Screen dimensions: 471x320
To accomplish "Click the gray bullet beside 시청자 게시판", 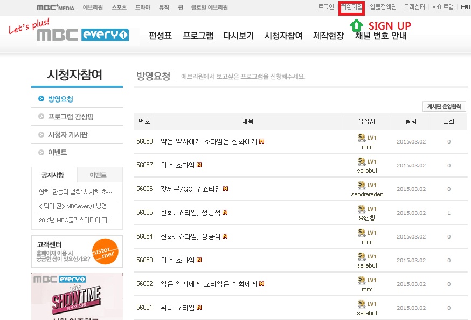I will coord(41,134).
